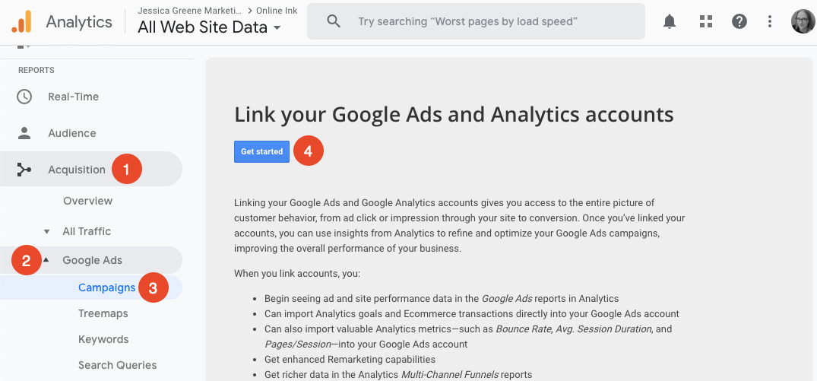
Task: Click the Google Analytics logo icon
Action: click(x=22, y=21)
